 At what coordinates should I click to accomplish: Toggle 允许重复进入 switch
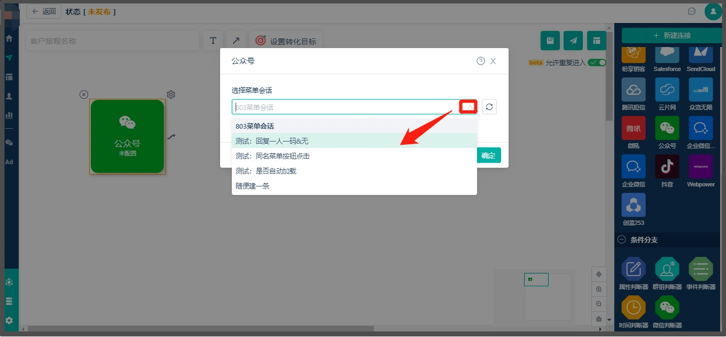597,62
